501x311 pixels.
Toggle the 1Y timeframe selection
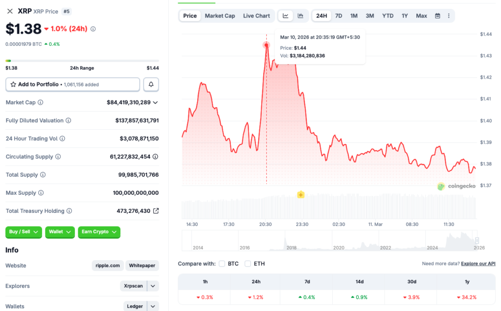click(405, 16)
